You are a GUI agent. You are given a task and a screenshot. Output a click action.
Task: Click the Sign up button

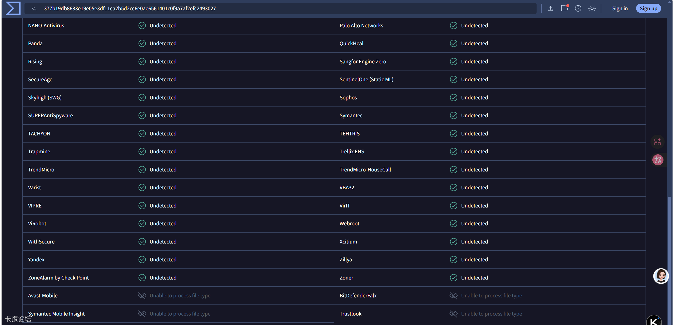coord(648,8)
